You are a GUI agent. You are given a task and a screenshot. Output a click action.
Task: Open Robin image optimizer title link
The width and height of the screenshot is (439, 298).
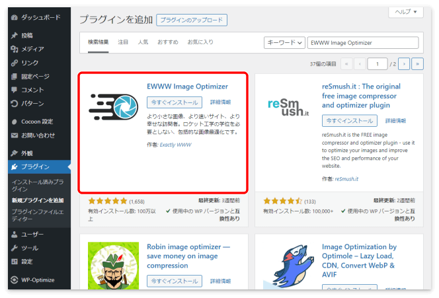tap(188, 256)
